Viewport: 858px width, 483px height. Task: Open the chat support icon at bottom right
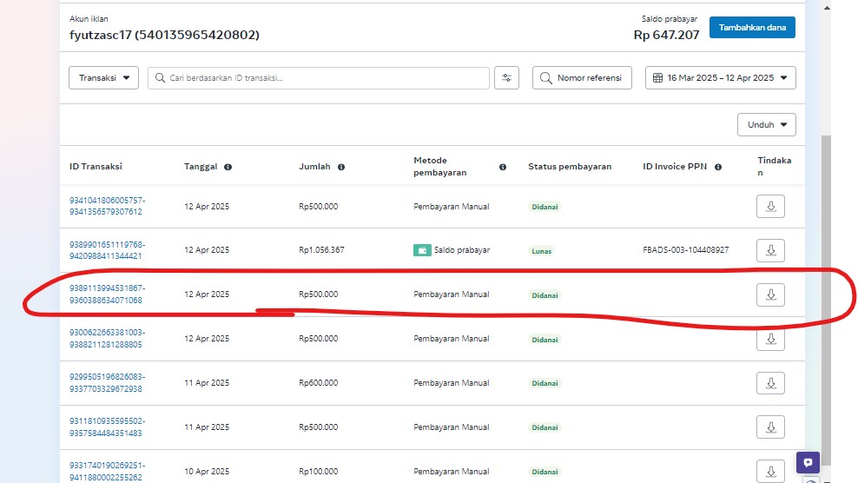coord(808,463)
